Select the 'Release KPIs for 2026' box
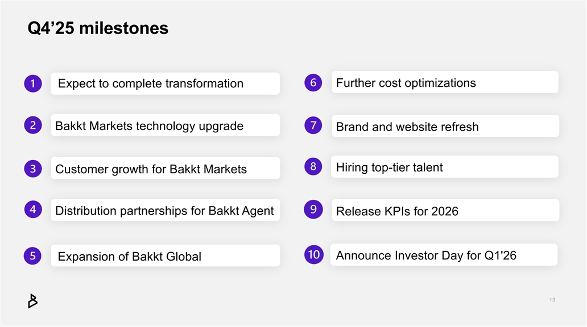Image resolution: width=587 pixels, height=327 pixels. coord(444,211)
